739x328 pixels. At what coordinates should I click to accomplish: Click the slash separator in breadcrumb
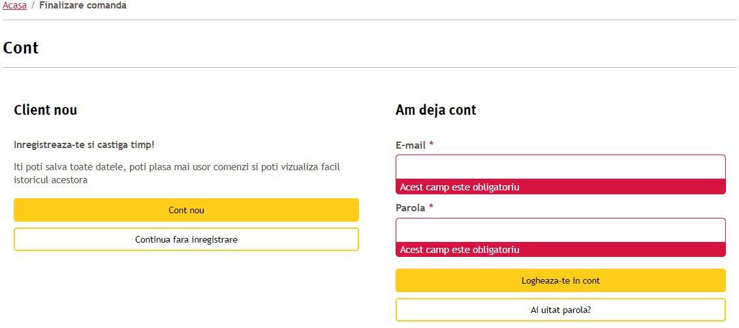click(x=33, y=6)
